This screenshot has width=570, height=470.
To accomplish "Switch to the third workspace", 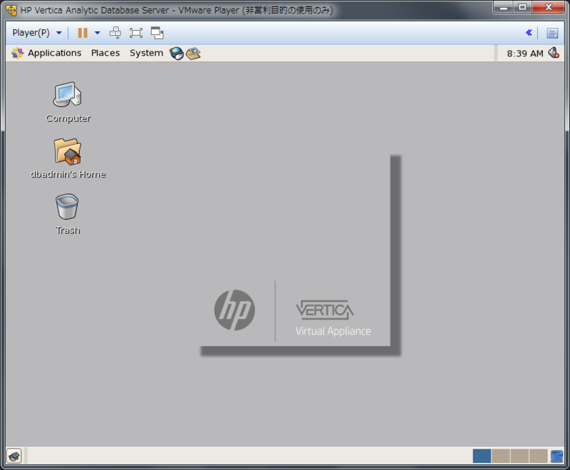I will pyautogui.click(x=519, y=456).
